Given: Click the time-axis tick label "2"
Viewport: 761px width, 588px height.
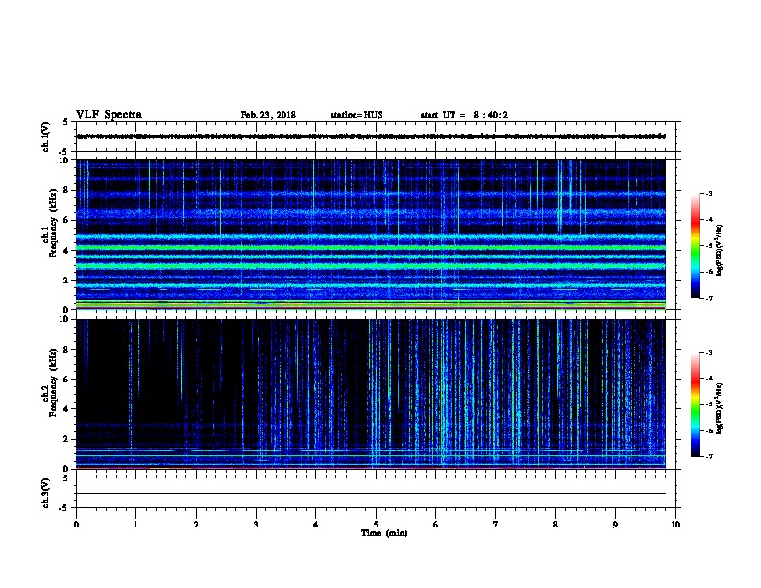Looking at the screenshot, I should [x=196, y=525].
